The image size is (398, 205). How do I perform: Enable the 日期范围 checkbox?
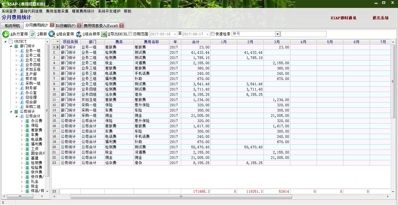point(130,34)
